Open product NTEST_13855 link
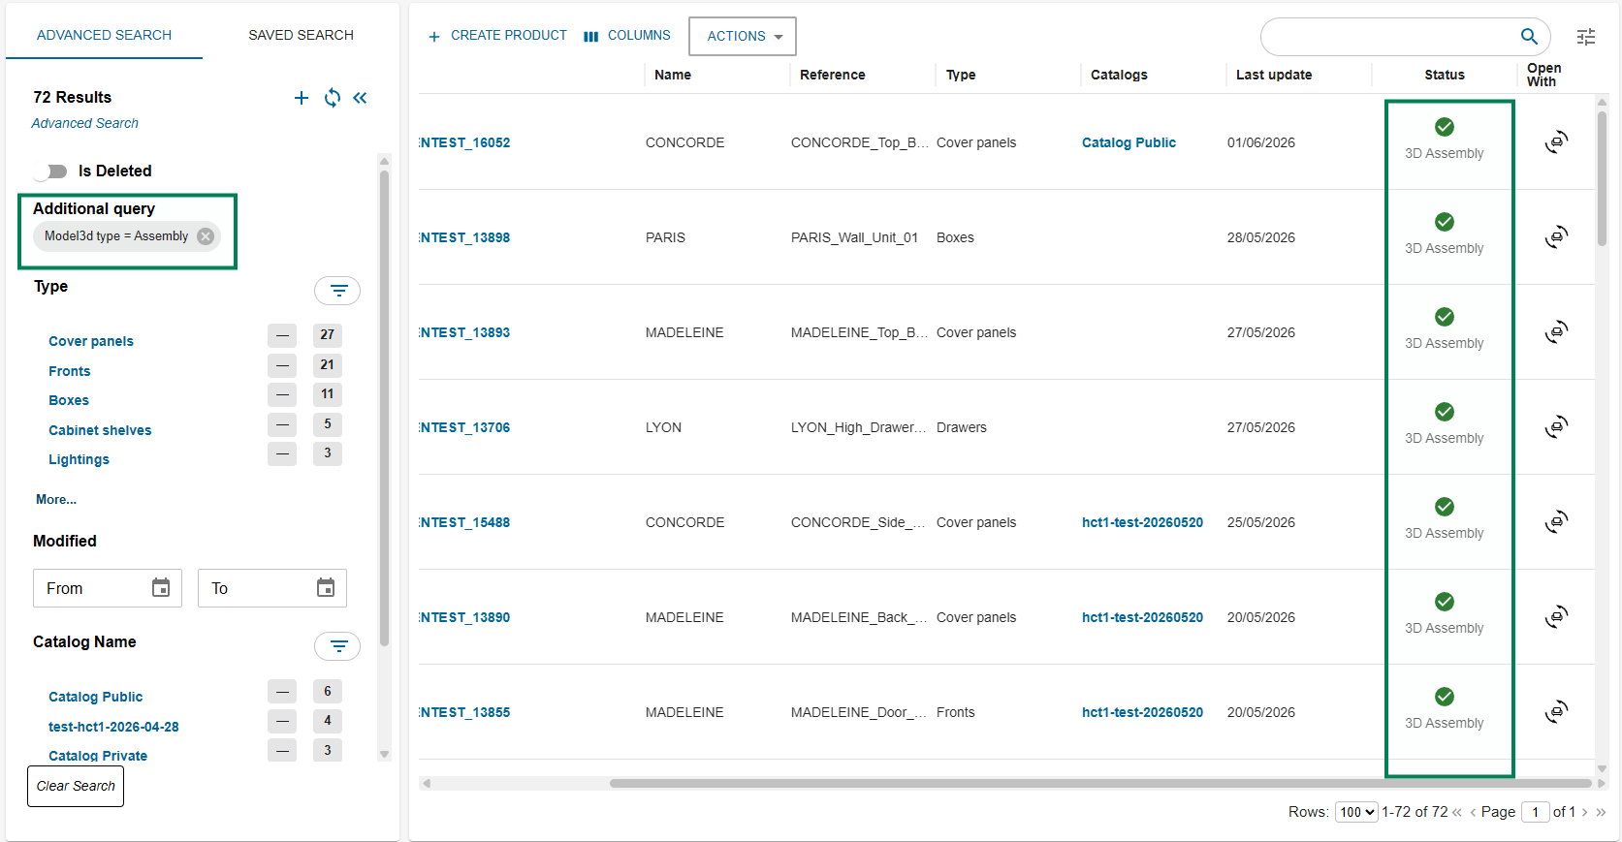Screen dimensions: 1622x842 [465, 712]
